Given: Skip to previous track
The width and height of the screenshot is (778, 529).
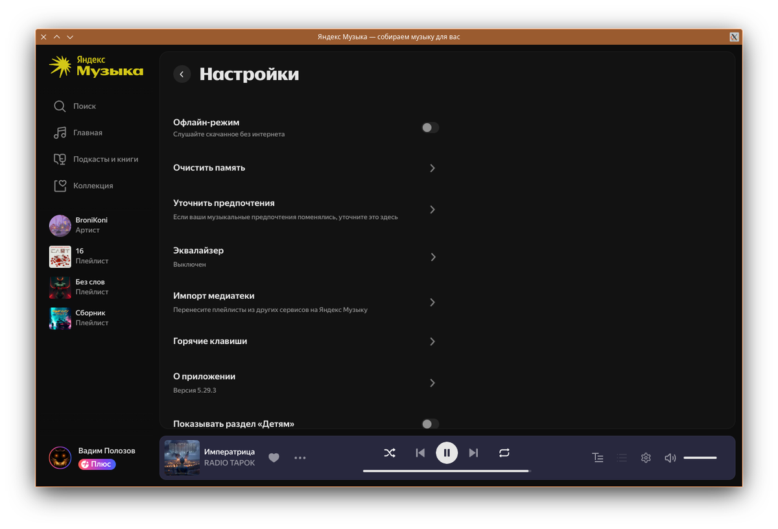Looking at the screenshot, I should click(x=420, y=453).
